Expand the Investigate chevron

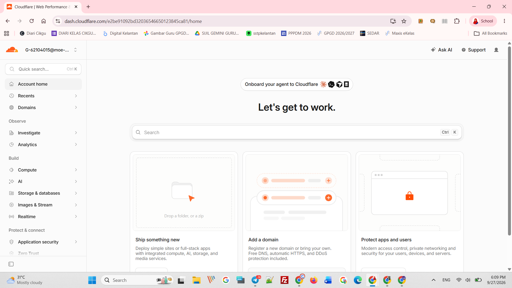tap(76, 133)
